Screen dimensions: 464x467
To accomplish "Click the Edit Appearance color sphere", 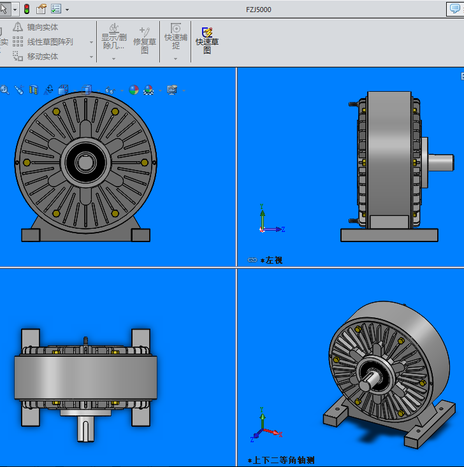I will coord(134,90).
